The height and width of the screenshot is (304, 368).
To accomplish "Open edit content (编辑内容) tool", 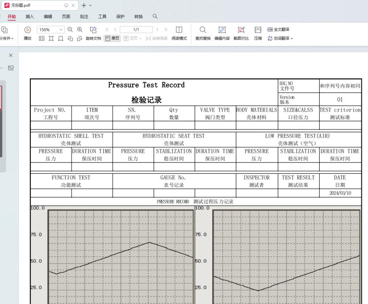I will pyautogui.click(x=222, y=33).
